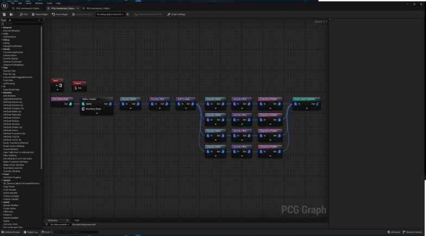The width and height of the screenshot is (426, 236).
Task: Open the Content Drawer
Action: tap(11, 232)
